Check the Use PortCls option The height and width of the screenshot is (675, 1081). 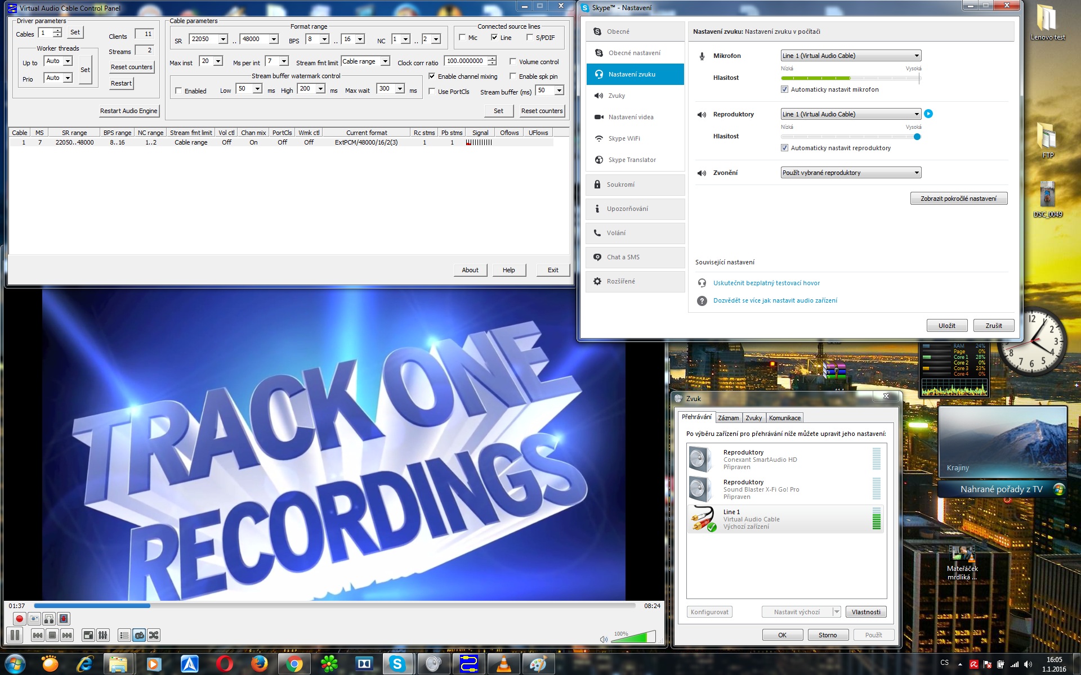coord(432,92)
